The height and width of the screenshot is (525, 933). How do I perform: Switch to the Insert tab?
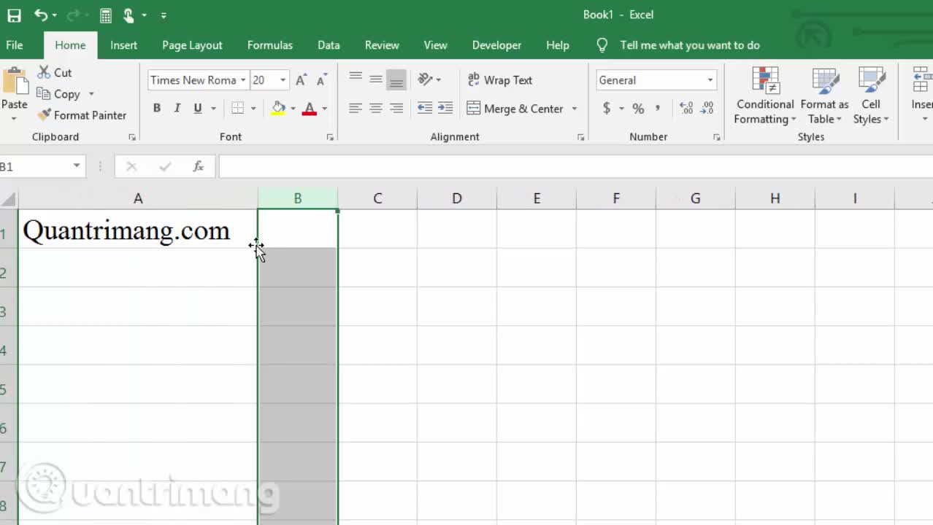pyautogui.click(x=123, y=45)
